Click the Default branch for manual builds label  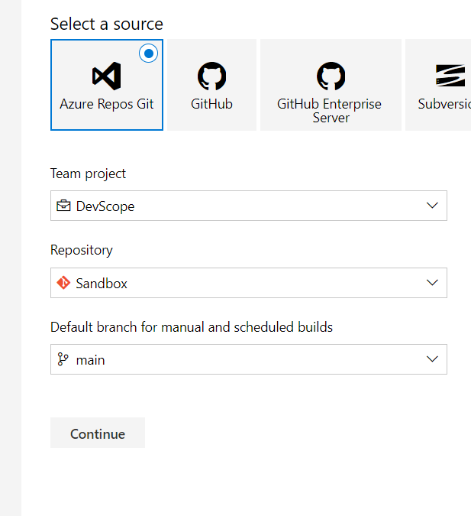192,327
